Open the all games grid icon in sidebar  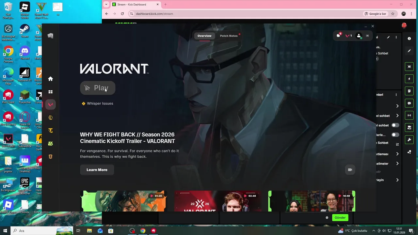[x=50, y=92]
